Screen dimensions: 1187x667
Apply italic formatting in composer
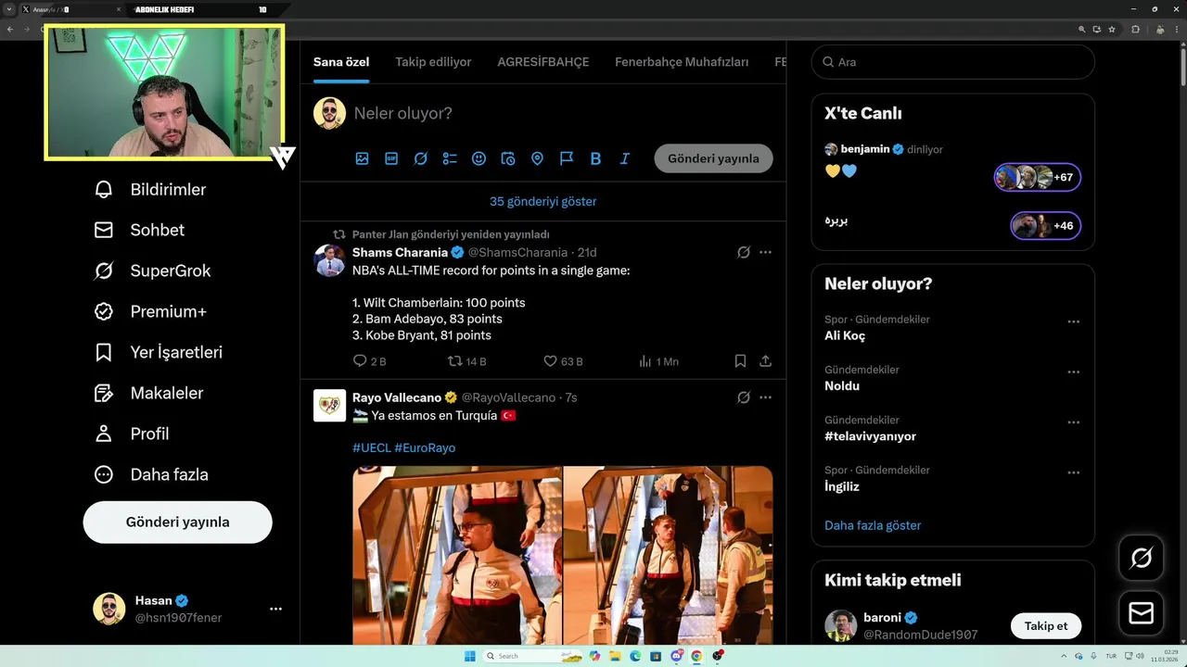point(625,158)
